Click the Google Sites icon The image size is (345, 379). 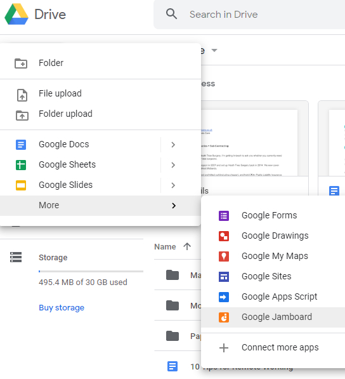click(x=224, y=277)
